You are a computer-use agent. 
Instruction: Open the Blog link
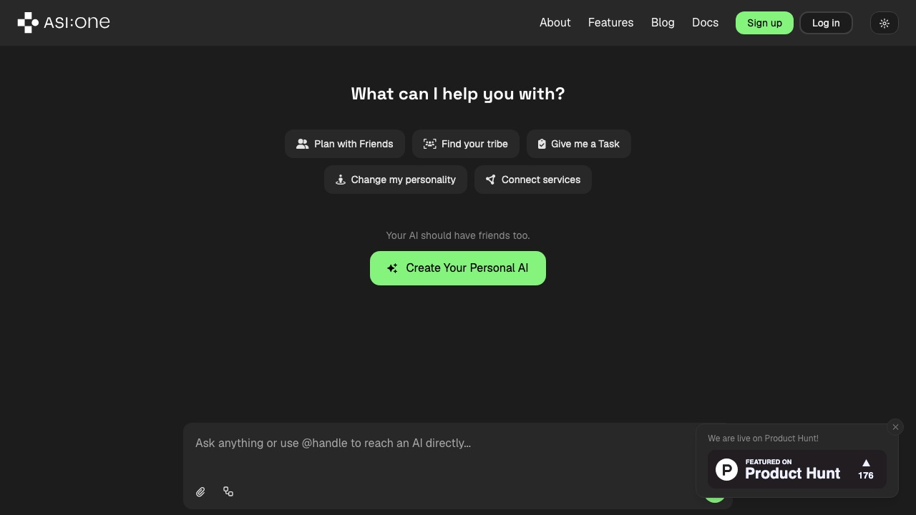663,23
